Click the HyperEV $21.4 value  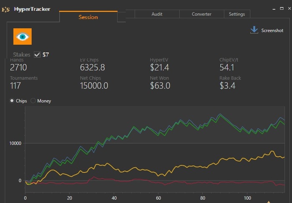click(x=159, y=68)
